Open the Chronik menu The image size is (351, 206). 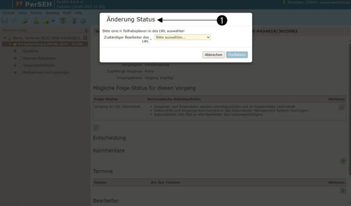[x=8, y=13]
